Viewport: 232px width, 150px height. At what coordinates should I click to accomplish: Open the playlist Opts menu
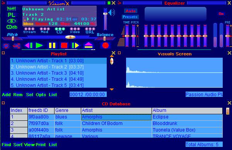tap(41, 95)
